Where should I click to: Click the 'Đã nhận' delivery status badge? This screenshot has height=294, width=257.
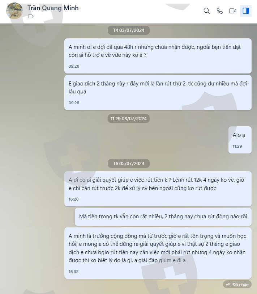click(237, 285)
